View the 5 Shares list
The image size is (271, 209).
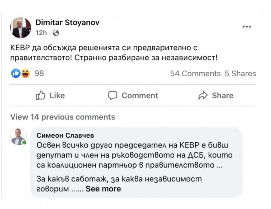tap(240, 73)
